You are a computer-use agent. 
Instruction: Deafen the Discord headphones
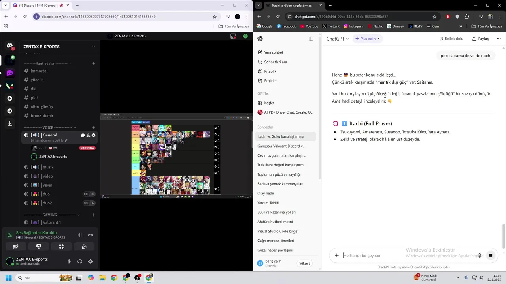[80, 261]
